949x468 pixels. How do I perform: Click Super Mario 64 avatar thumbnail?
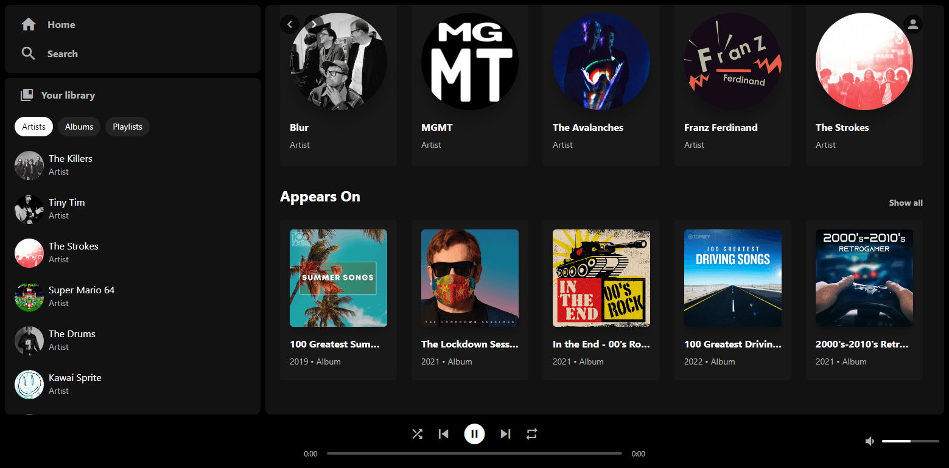click(x=29, y=297)
